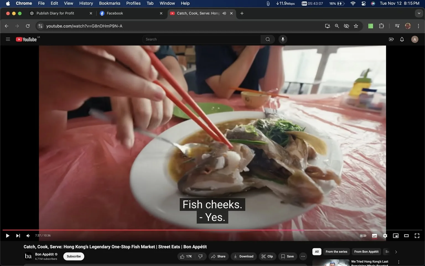Toggle the autoplay switch in player
Image resolution: width=425 pixels, height=266 pixels.
point(363,236)
